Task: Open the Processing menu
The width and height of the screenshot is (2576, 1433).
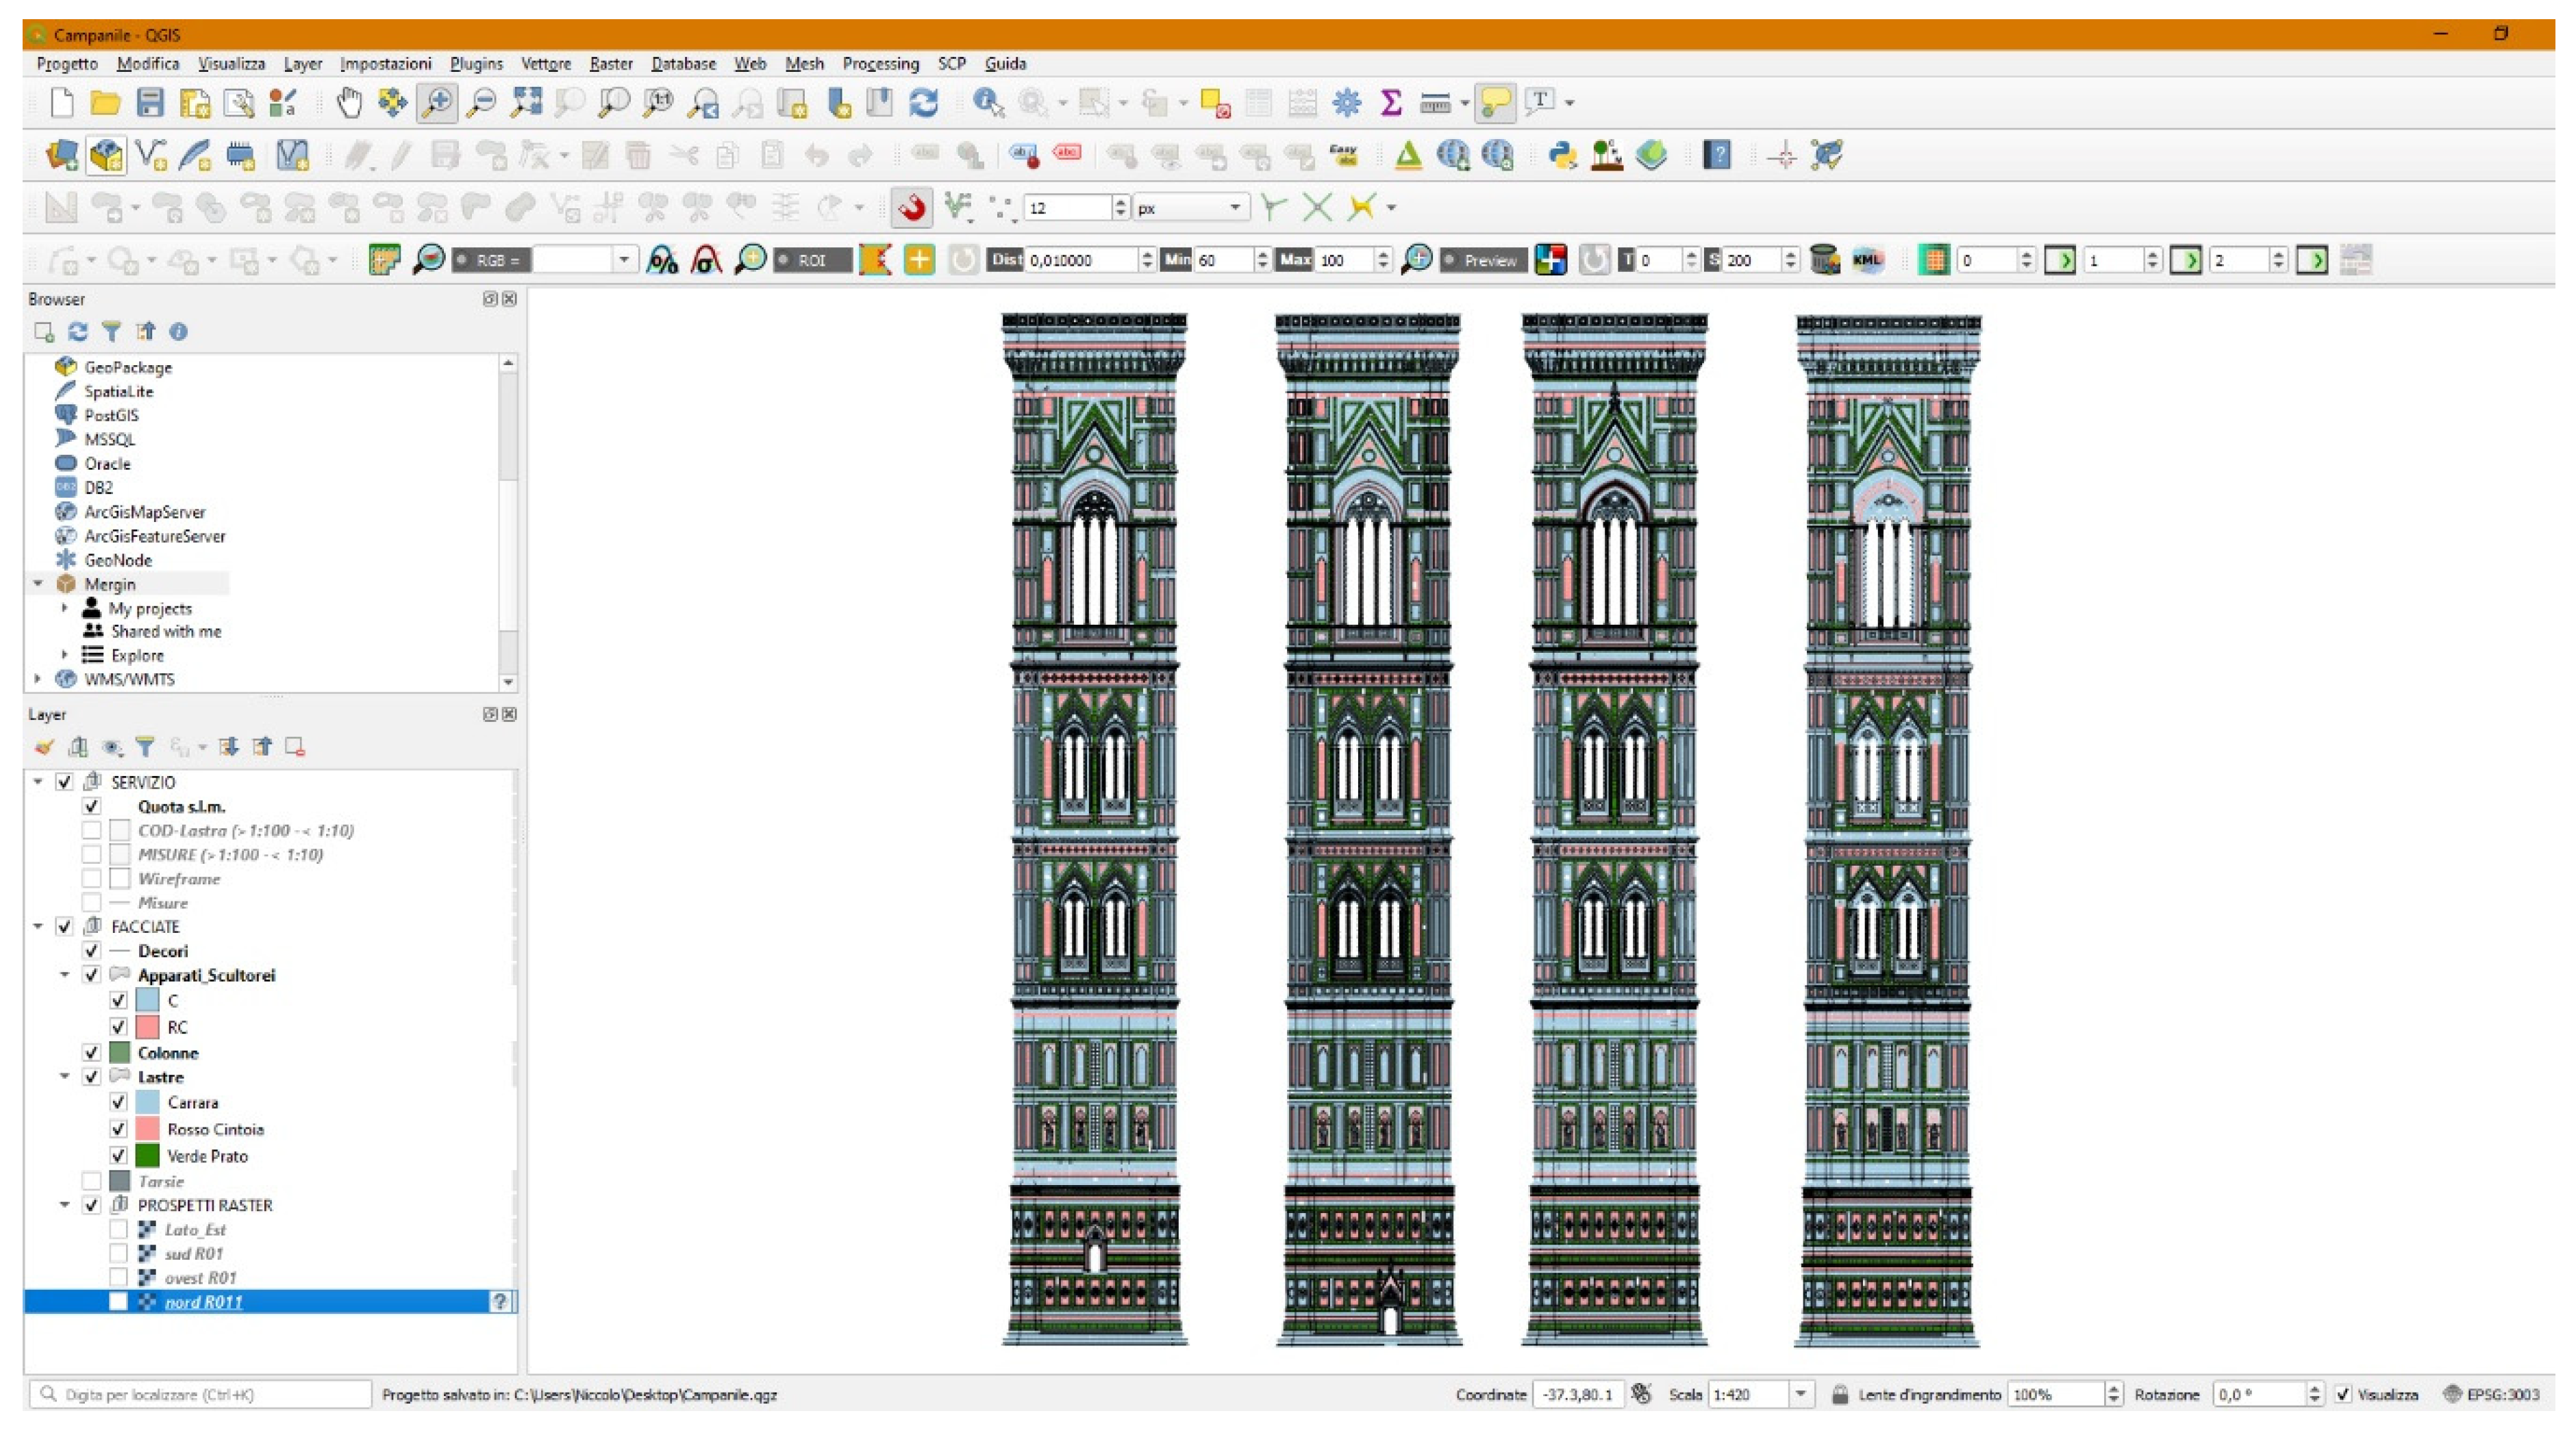Action: pyautogui.click(x=880, y=63)
